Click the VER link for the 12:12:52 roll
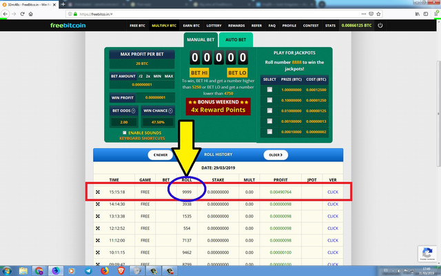 click(x=333, y=228)
